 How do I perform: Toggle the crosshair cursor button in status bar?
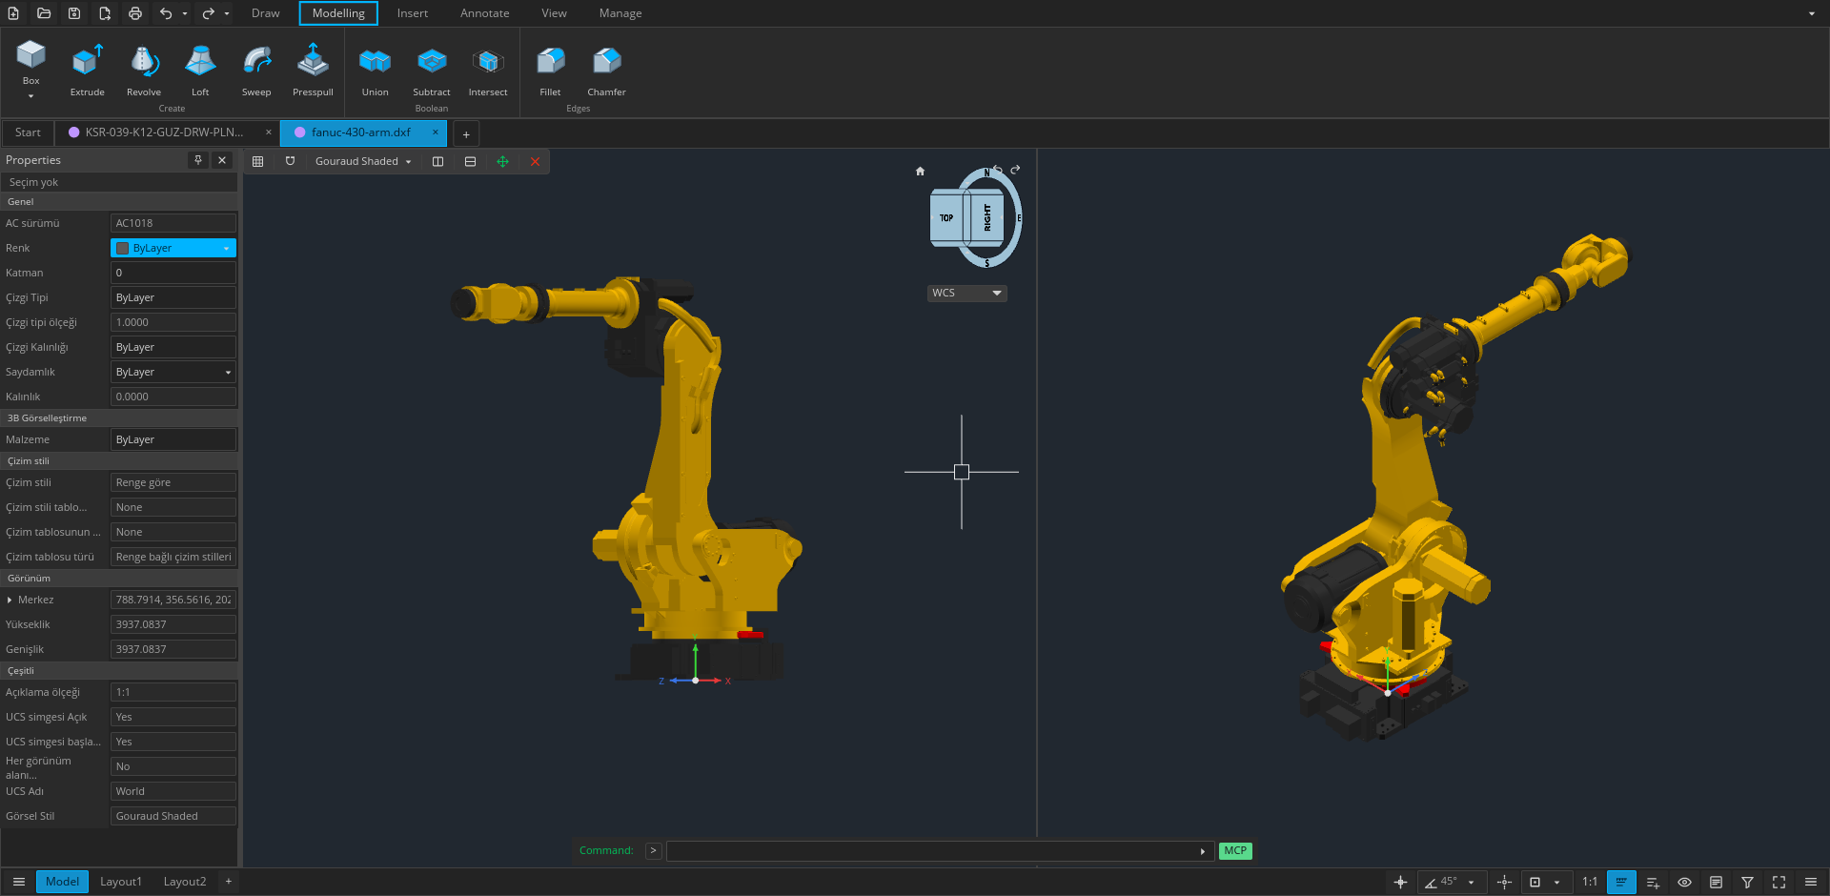tap(1400, 883)
